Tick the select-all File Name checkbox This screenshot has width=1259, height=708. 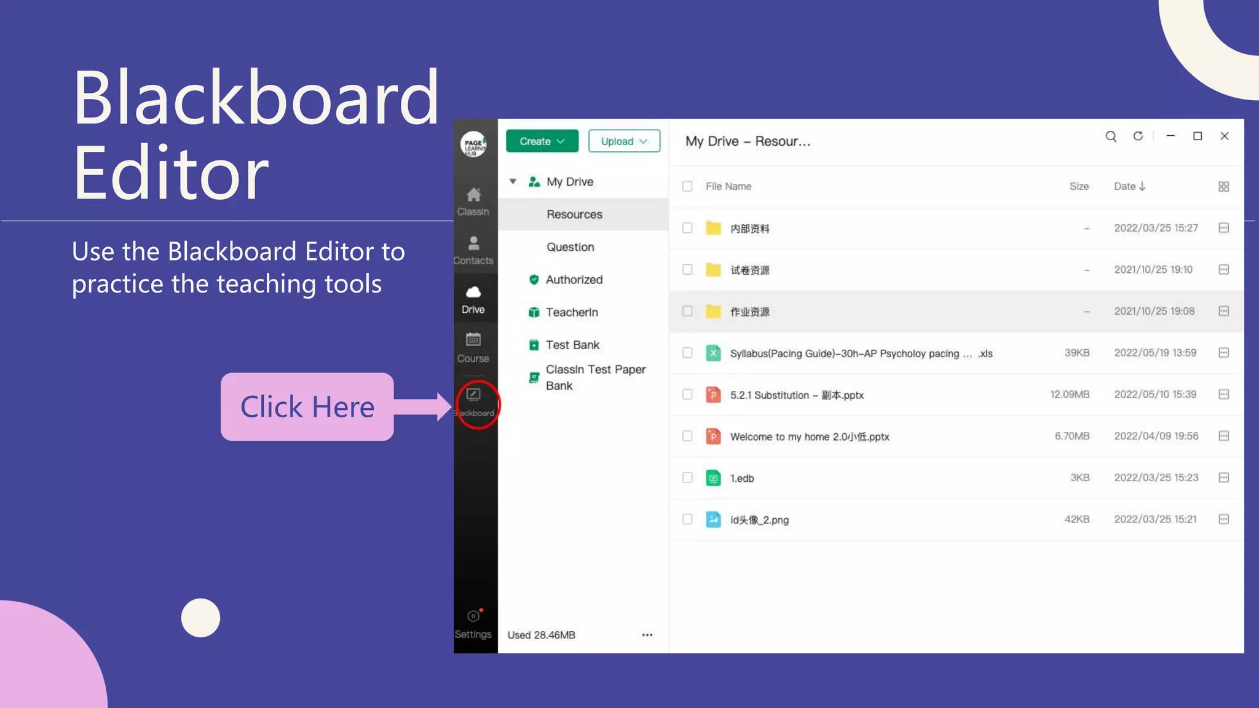[687, 186]
